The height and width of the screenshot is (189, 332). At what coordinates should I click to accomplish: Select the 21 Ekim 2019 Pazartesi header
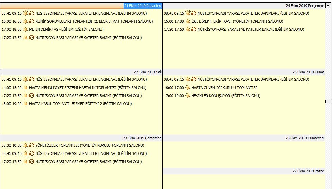point(143,6)
